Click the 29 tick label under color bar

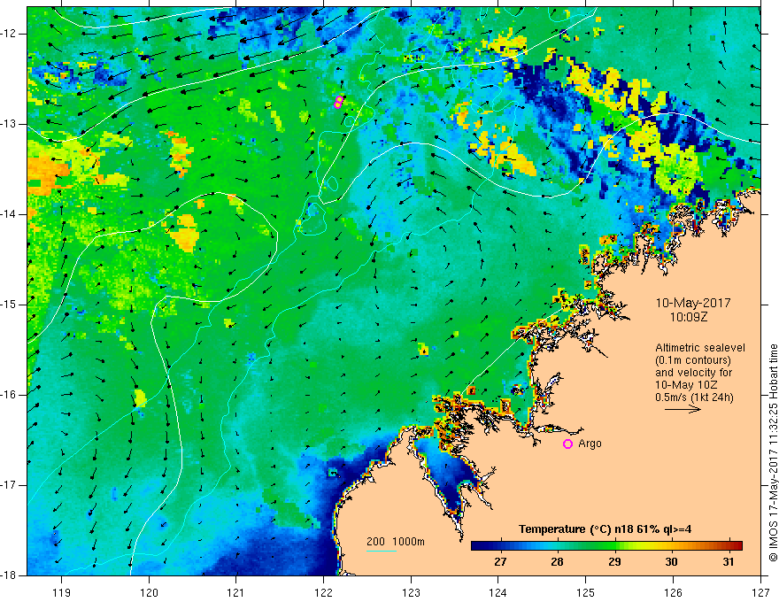click(614, 562)
